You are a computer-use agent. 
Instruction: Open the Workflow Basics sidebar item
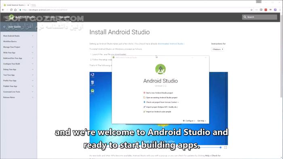(10, 42)
